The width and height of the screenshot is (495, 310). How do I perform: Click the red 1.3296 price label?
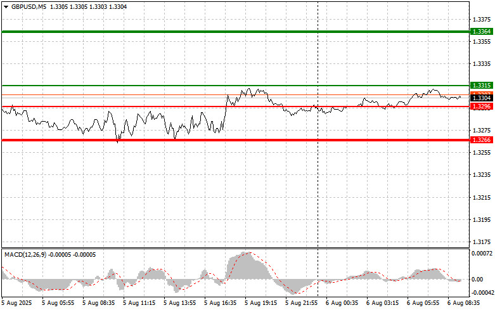[479, 107]
